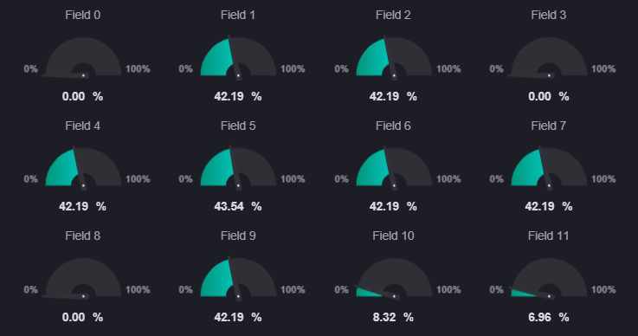Click the Field 0 gauge dial
638x336 pixels.
[83, 56]
